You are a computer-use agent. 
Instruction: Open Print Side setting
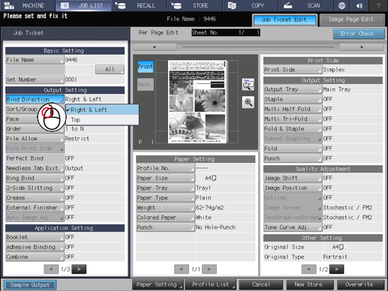(x=293, y=70)
